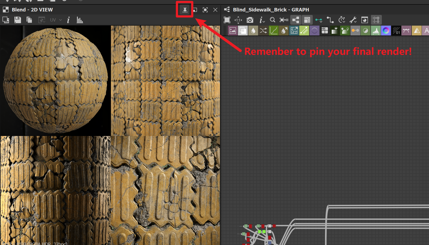
Task: Add a Grayscale Conversion node
Action: tap(355, 31)
